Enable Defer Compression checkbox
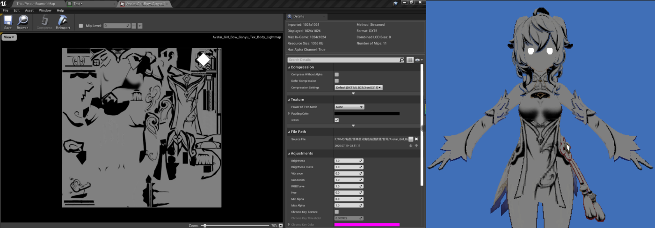 coord(336,81)
